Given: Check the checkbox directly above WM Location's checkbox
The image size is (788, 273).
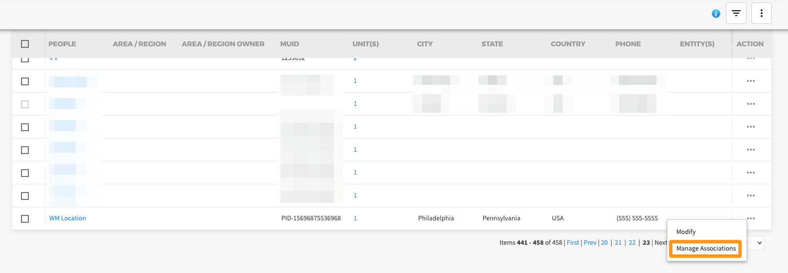Looking at the screenshot, I should [x=25, y=196].
